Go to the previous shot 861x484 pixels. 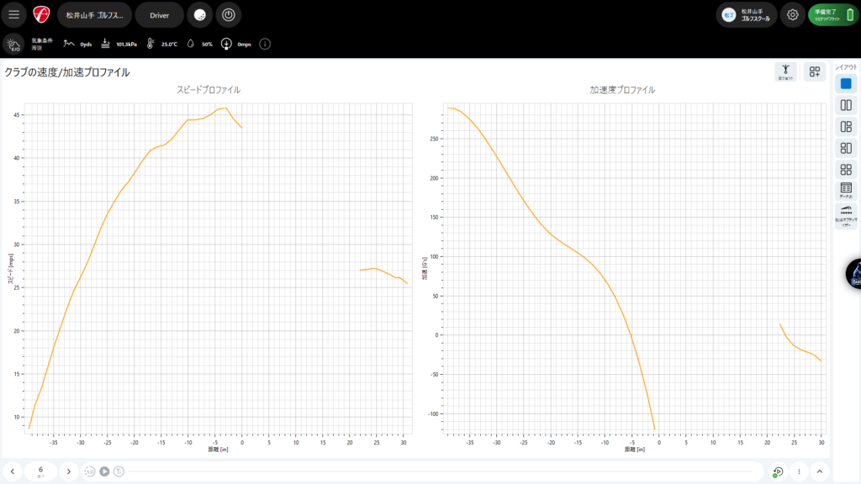(13, 471)
